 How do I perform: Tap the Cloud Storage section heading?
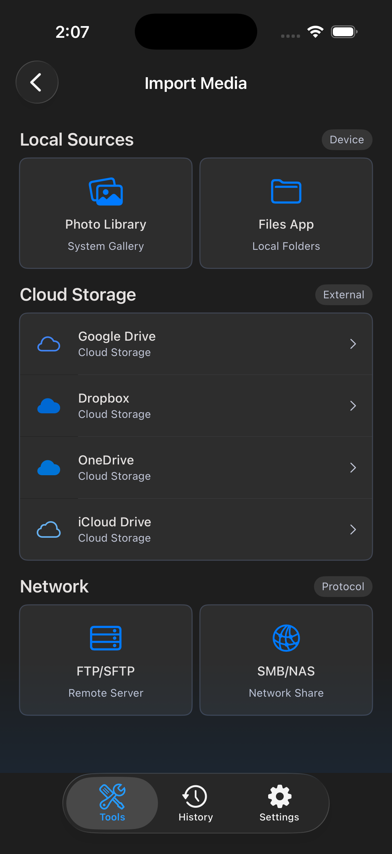(x=78, y=295)
